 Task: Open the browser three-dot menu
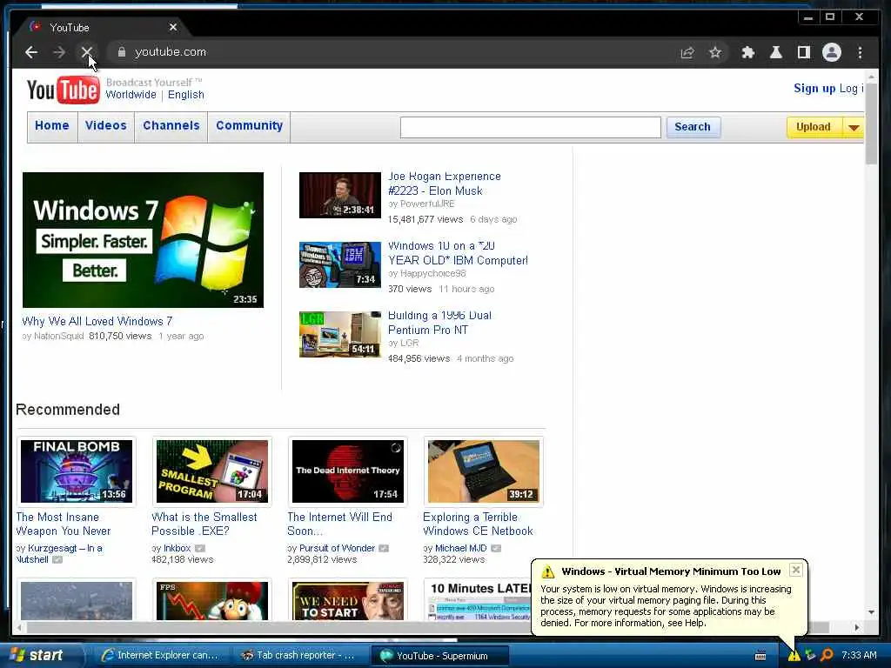pos(860,52)
